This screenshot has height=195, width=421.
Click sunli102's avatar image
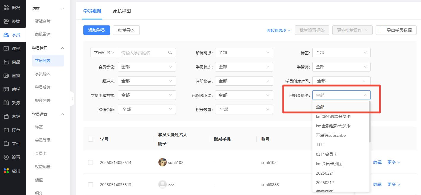click(162, 162)
